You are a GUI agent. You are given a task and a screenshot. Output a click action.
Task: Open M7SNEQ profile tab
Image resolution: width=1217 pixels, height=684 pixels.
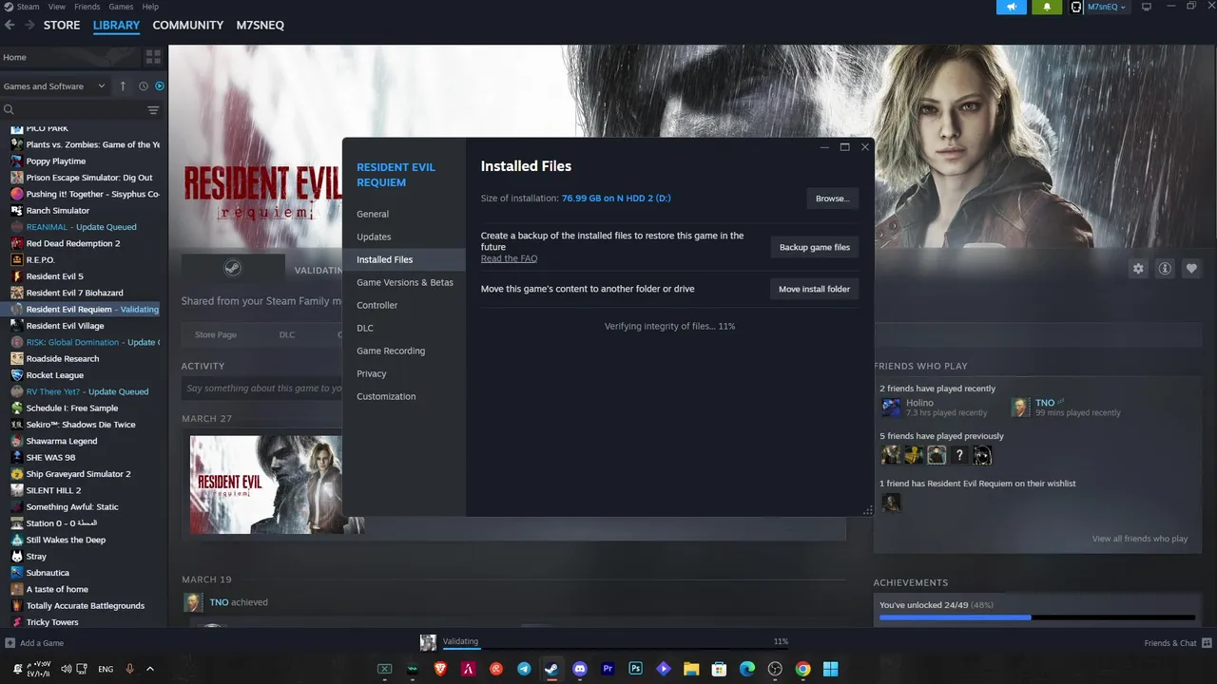point(261,25)
